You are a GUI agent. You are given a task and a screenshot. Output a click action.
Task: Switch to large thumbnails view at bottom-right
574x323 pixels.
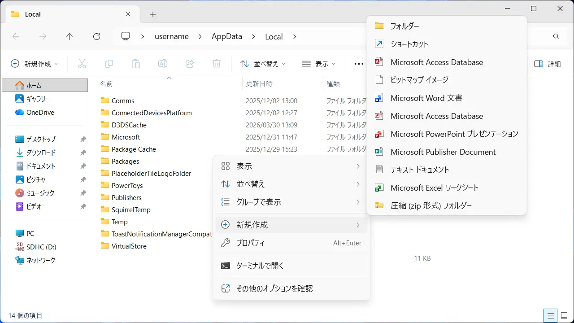[564, 315]
